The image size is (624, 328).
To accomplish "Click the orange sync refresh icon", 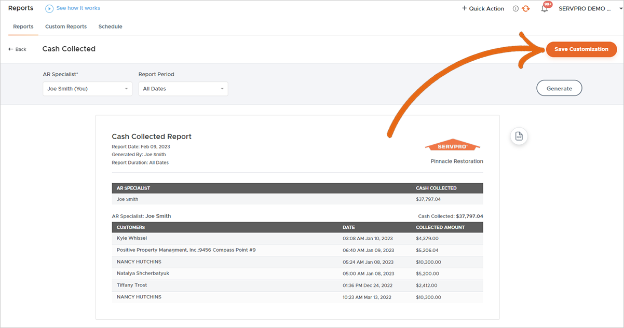I will pyautogui.click(x=526, y=8).
